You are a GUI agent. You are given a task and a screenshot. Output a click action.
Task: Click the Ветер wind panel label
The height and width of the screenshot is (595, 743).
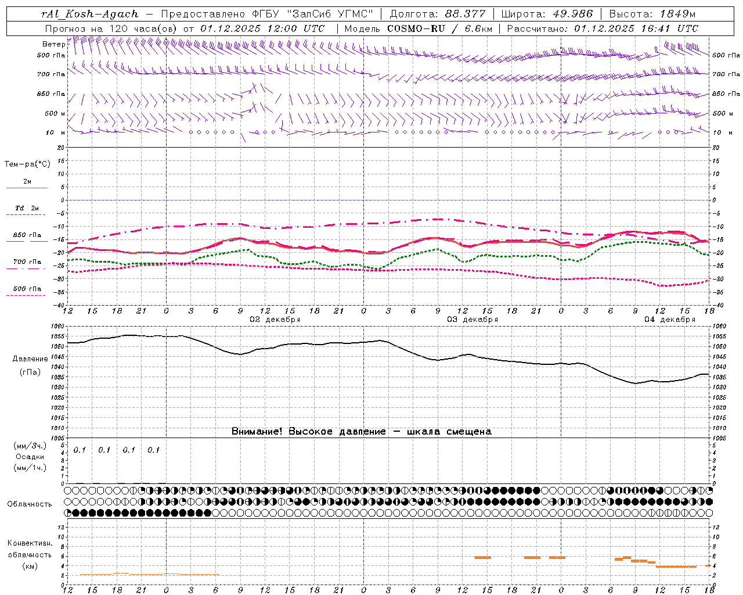(53, 44)
